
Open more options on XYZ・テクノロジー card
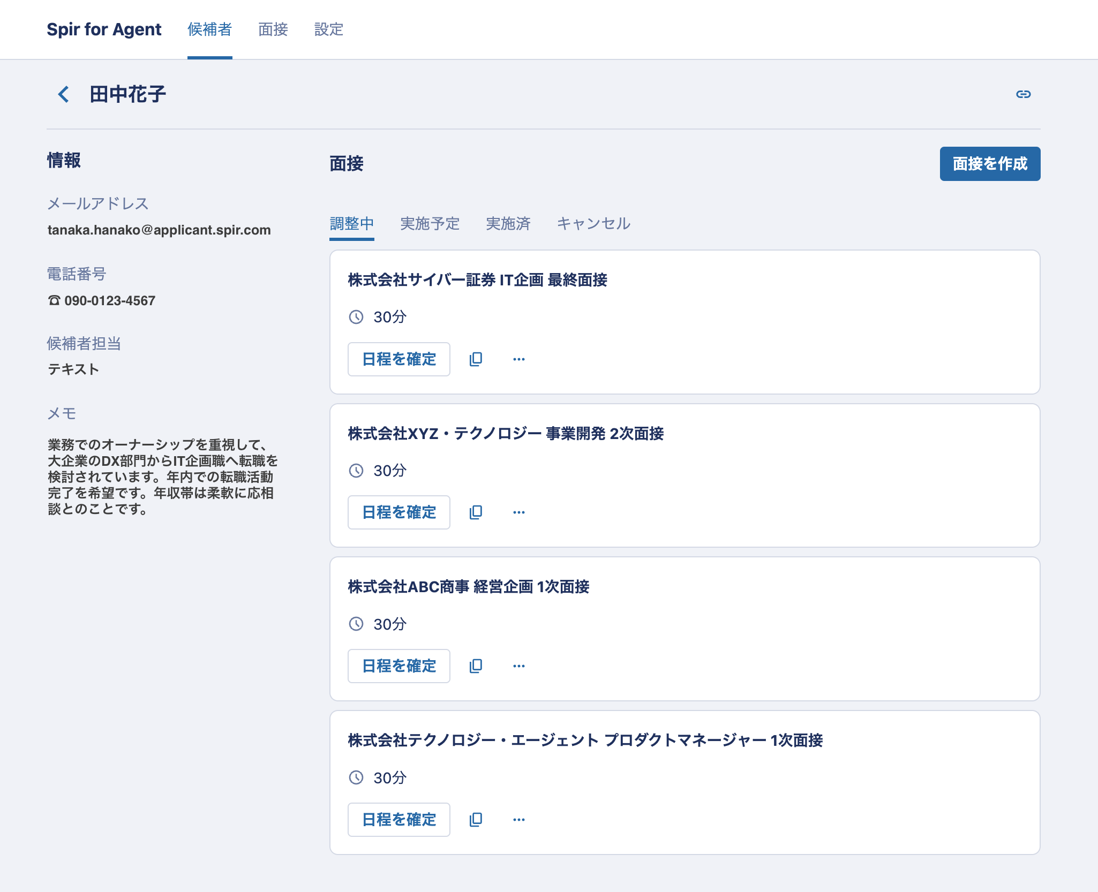pos(518,512)
